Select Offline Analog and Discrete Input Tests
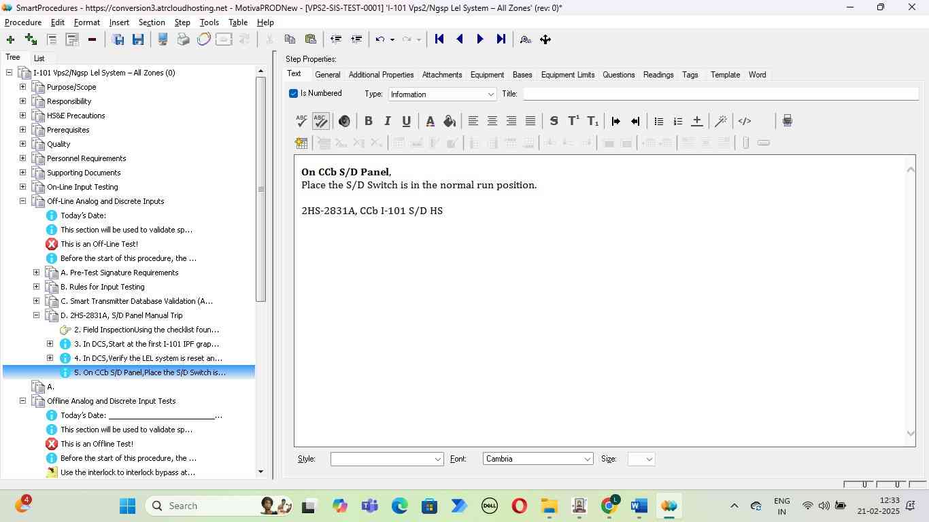The height and width of the screenshot is (522, 929). (112, 401)
